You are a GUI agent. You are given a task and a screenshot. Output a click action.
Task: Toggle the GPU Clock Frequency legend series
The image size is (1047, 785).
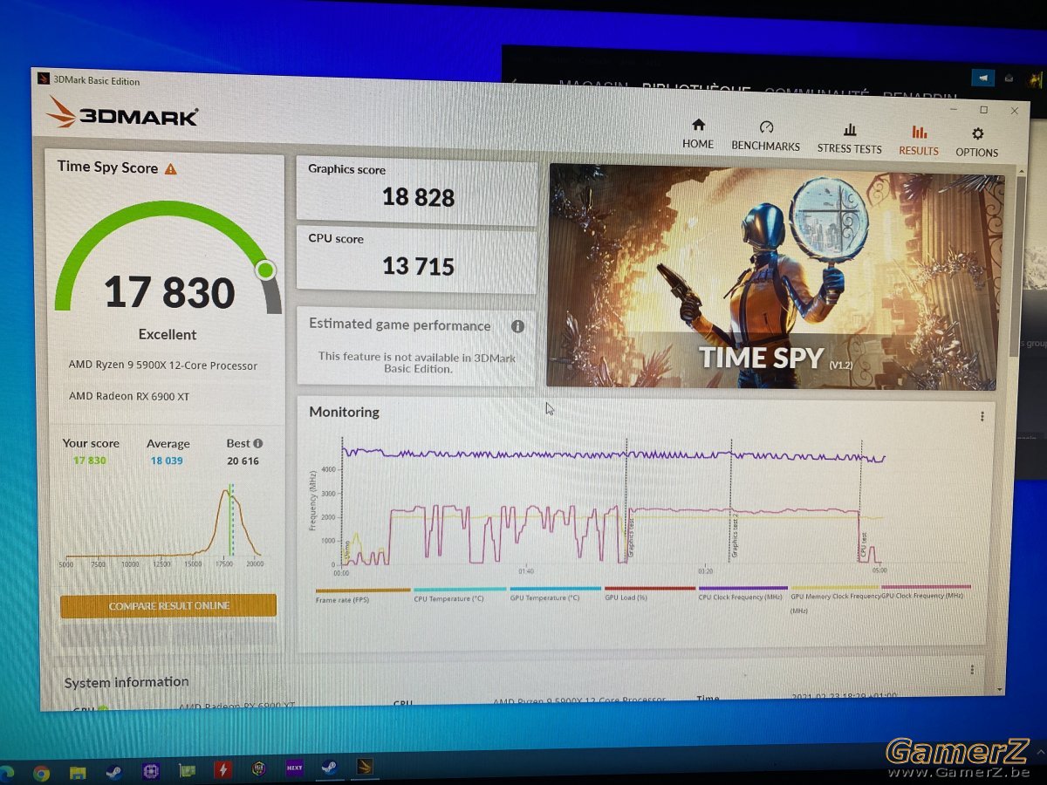point(926,592)
